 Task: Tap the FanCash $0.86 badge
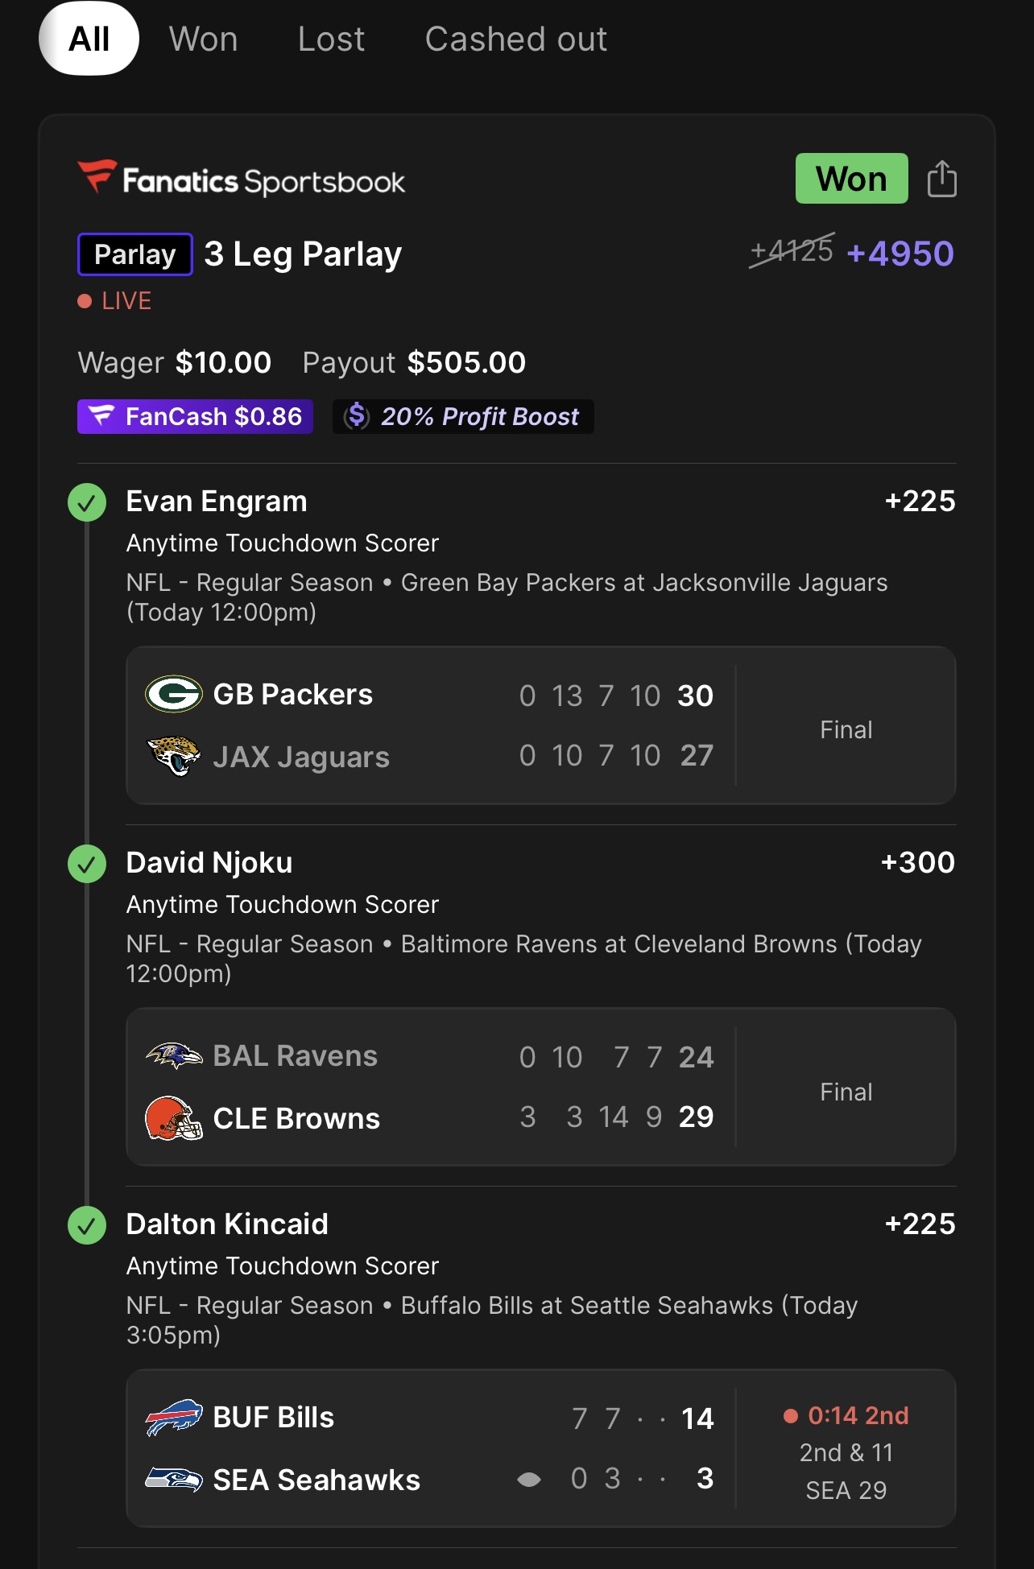[x=195, y=416]
